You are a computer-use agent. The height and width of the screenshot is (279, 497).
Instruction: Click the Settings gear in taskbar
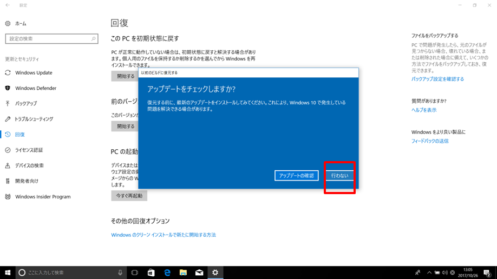[215, 273]
